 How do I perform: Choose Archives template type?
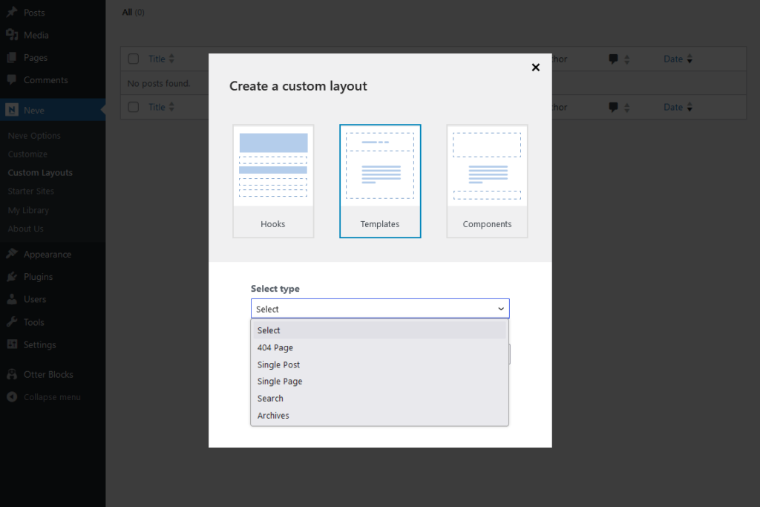(x=379, y=416)
